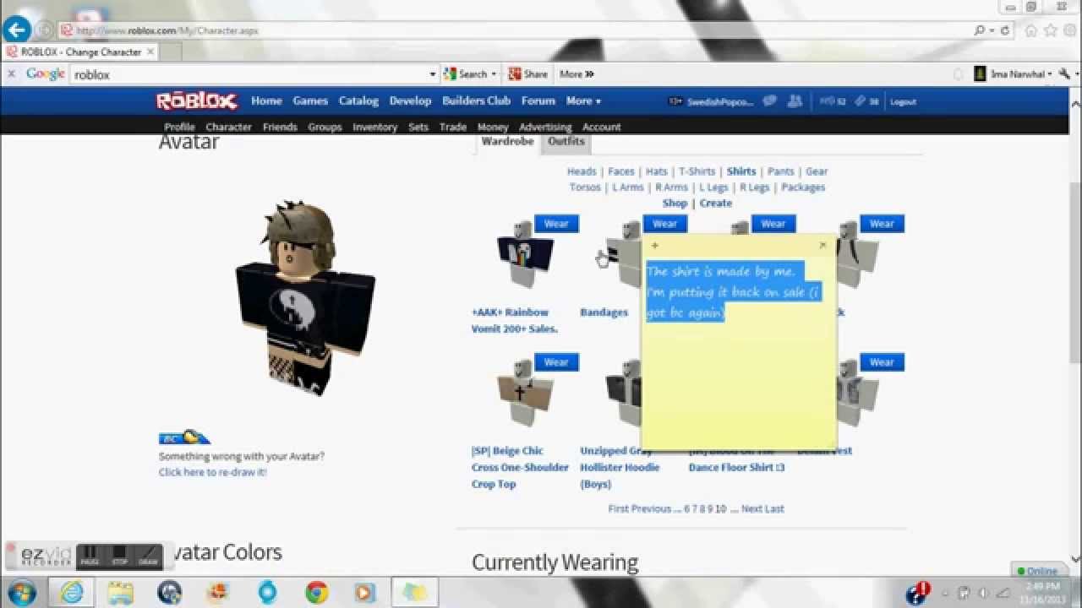
Task: Launch Google Chrome from the taskbar
Action: tap(317, 593)
